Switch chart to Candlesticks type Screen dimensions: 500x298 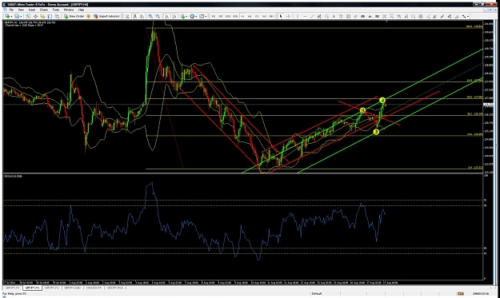click(135, 16)
